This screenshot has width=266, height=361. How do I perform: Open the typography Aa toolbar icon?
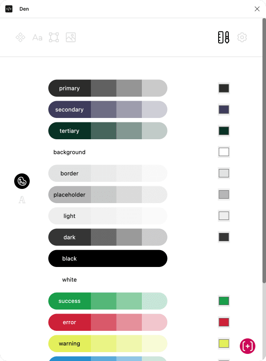coord(37,38)
